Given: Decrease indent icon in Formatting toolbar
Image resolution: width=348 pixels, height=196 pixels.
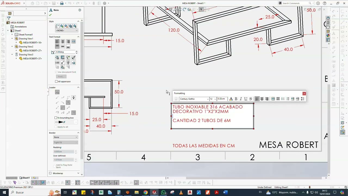Looking at the screenshot, I should (x=293, y=99).
